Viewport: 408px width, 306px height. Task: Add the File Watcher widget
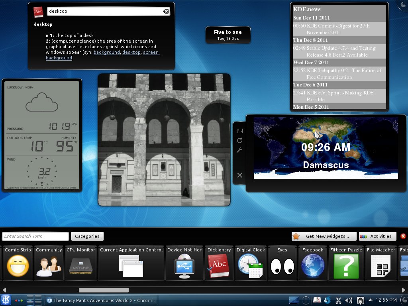381,263
